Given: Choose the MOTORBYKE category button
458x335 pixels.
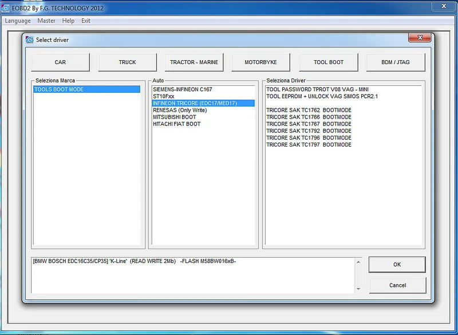Looking at the screenshot, I should pyautogui.click(x=262, y=62).
